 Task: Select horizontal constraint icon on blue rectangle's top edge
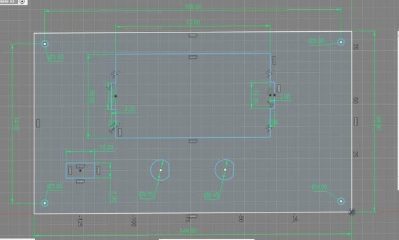click(193, 57)
